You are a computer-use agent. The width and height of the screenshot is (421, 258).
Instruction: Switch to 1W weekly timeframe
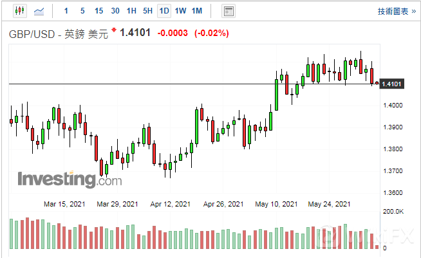[x=180, y=11]
